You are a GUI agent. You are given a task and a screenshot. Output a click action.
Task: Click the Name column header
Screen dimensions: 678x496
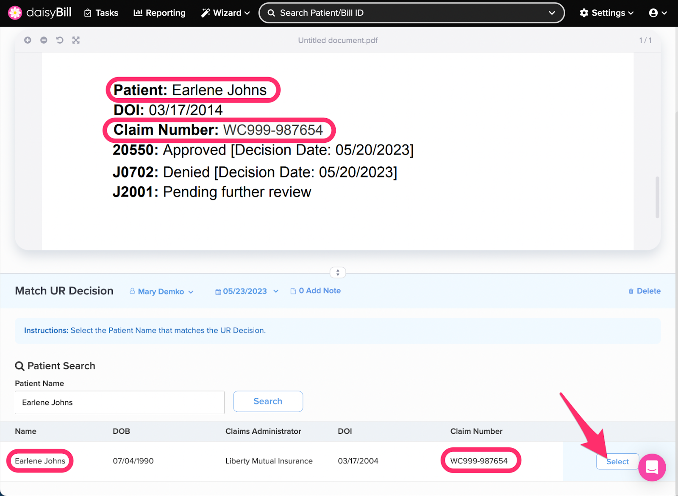click(25, 431)
